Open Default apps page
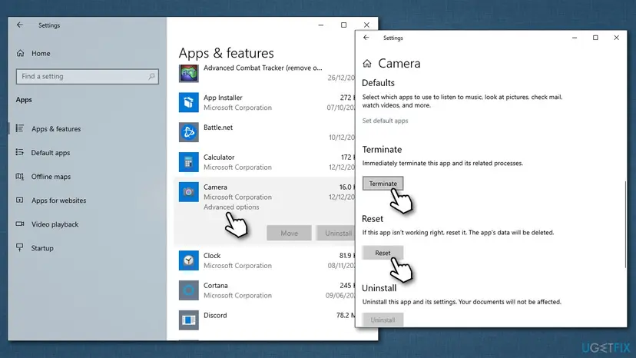 pos(51,153)
